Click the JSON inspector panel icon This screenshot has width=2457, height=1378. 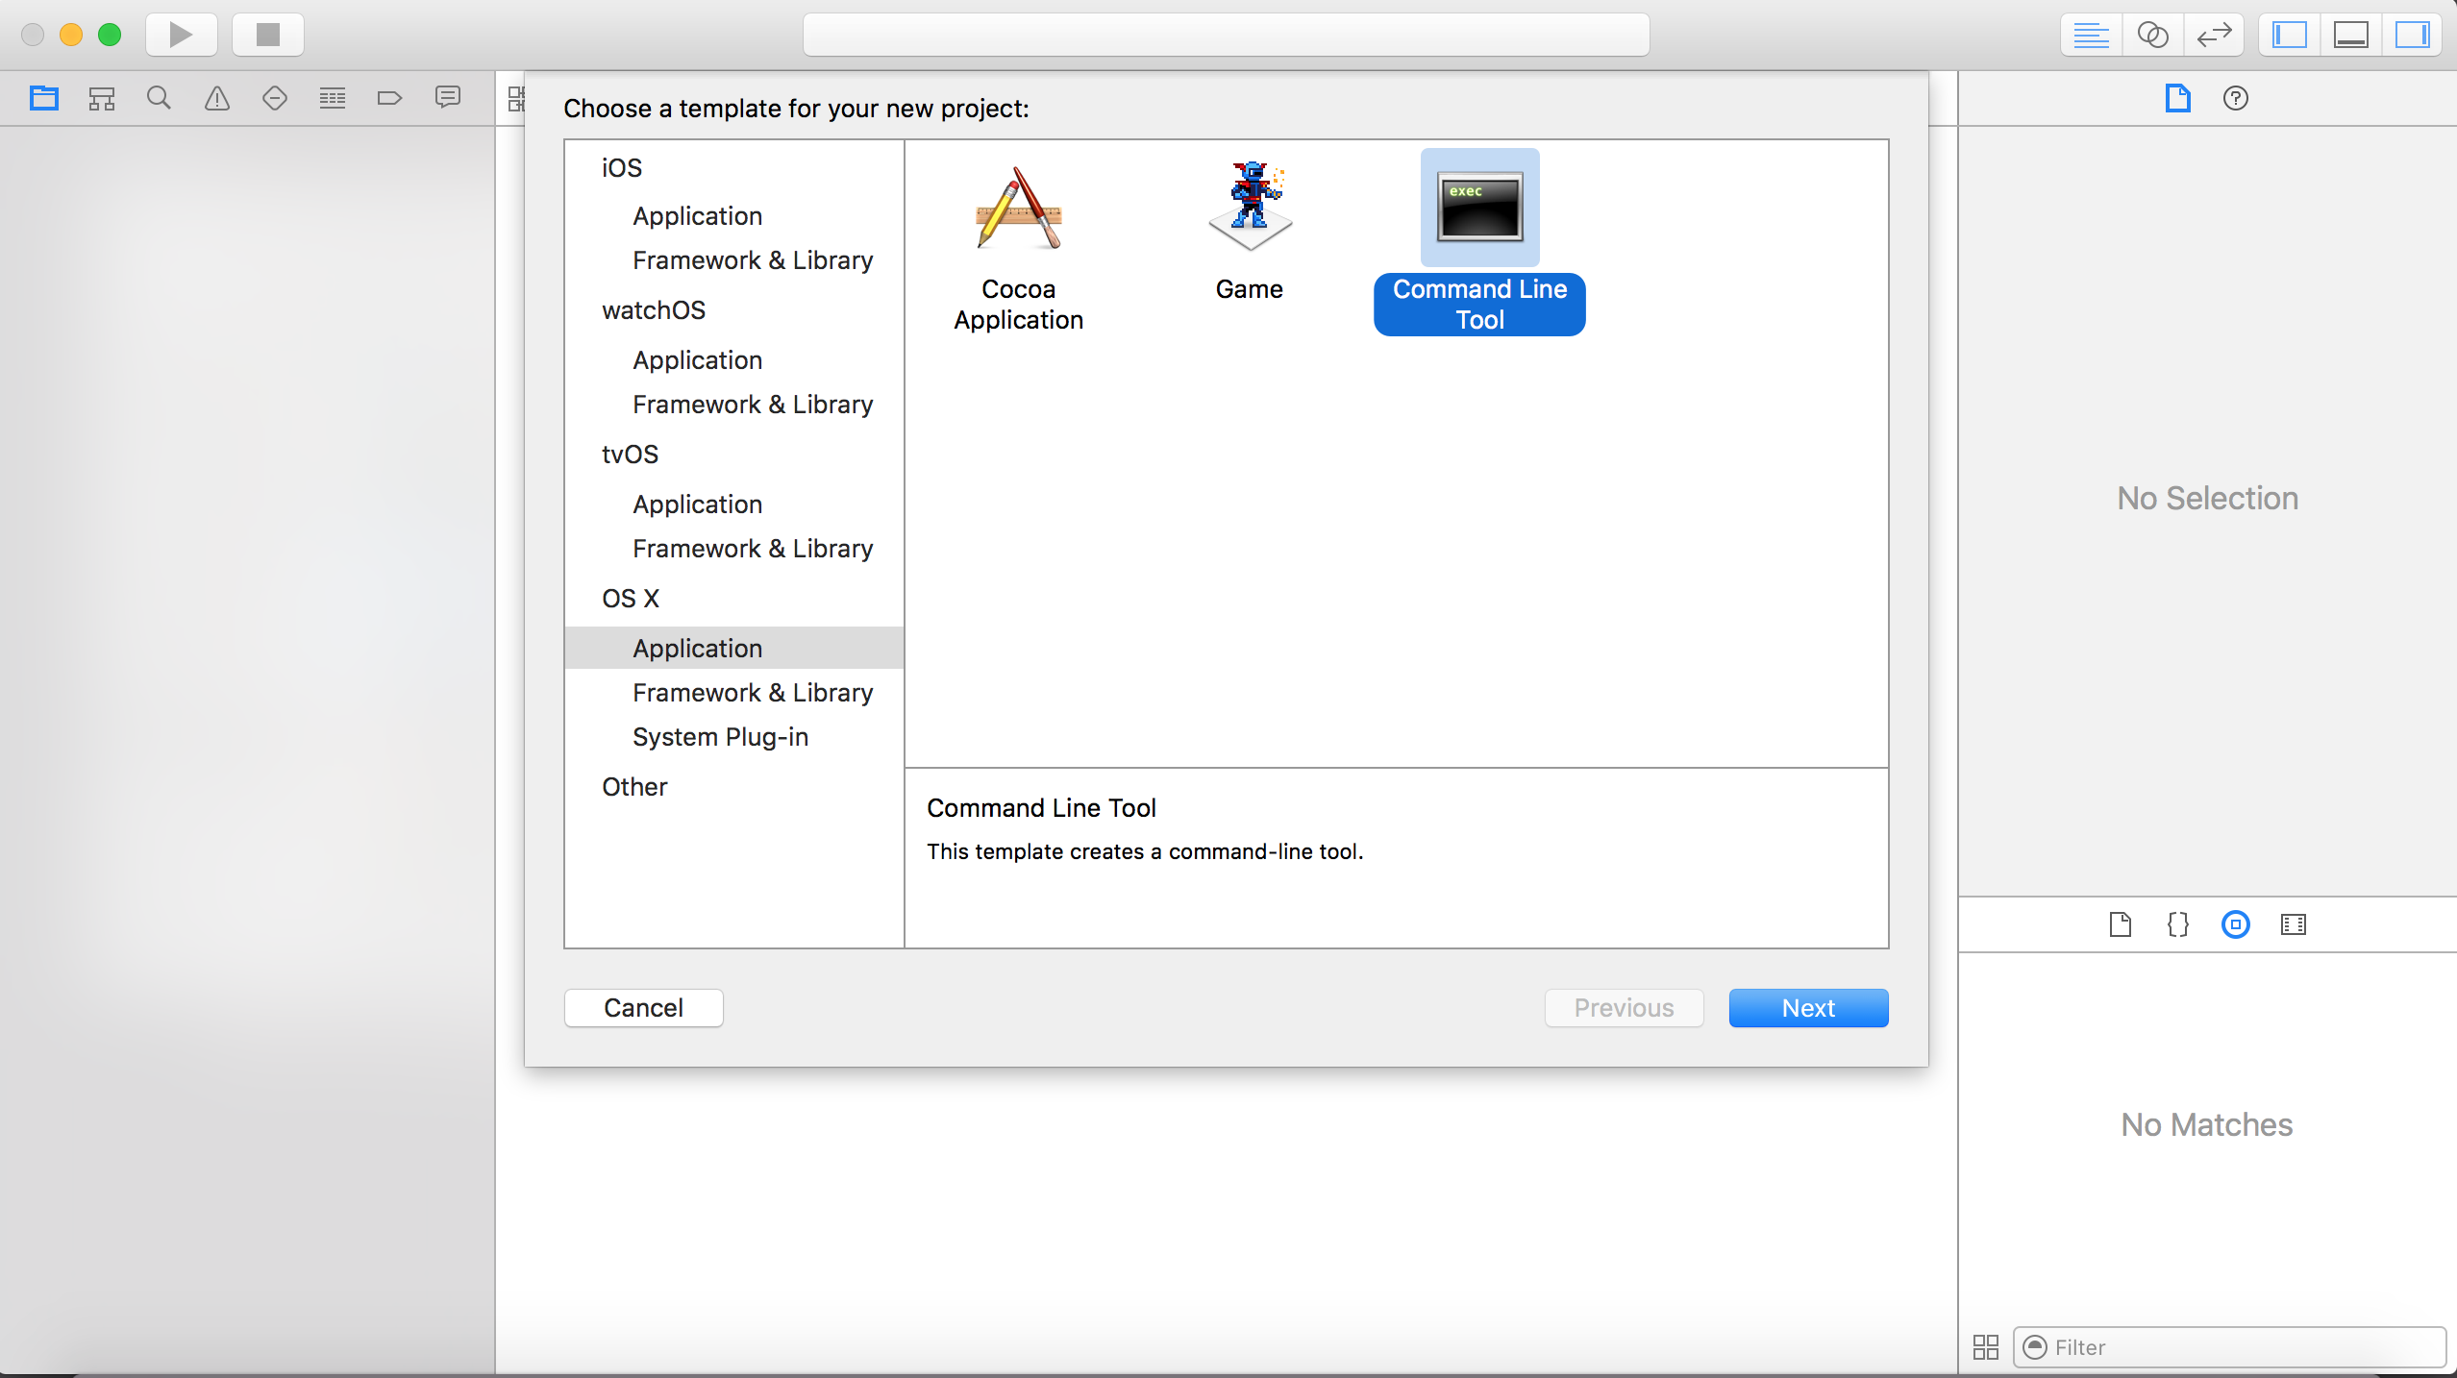2177,924
